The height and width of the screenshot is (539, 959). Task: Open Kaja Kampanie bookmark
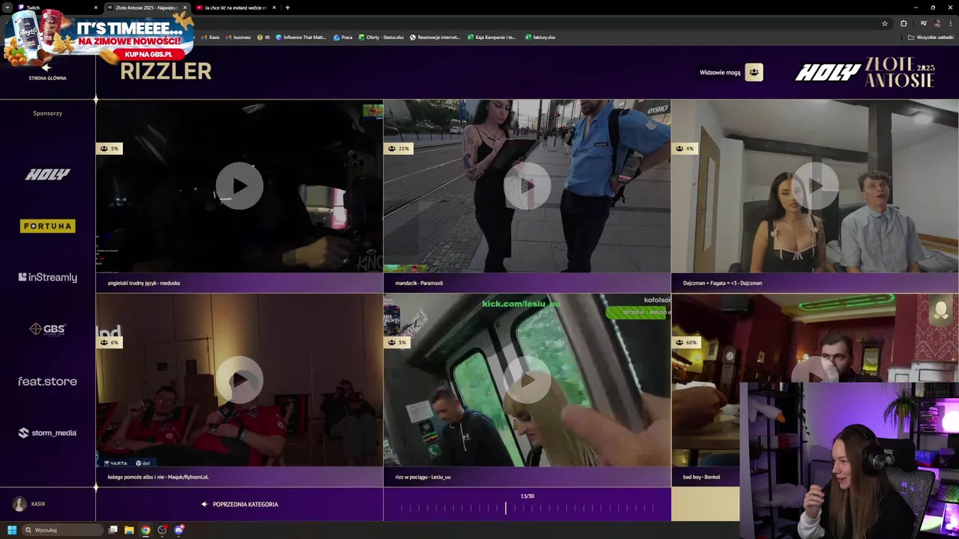pos(491,37)
